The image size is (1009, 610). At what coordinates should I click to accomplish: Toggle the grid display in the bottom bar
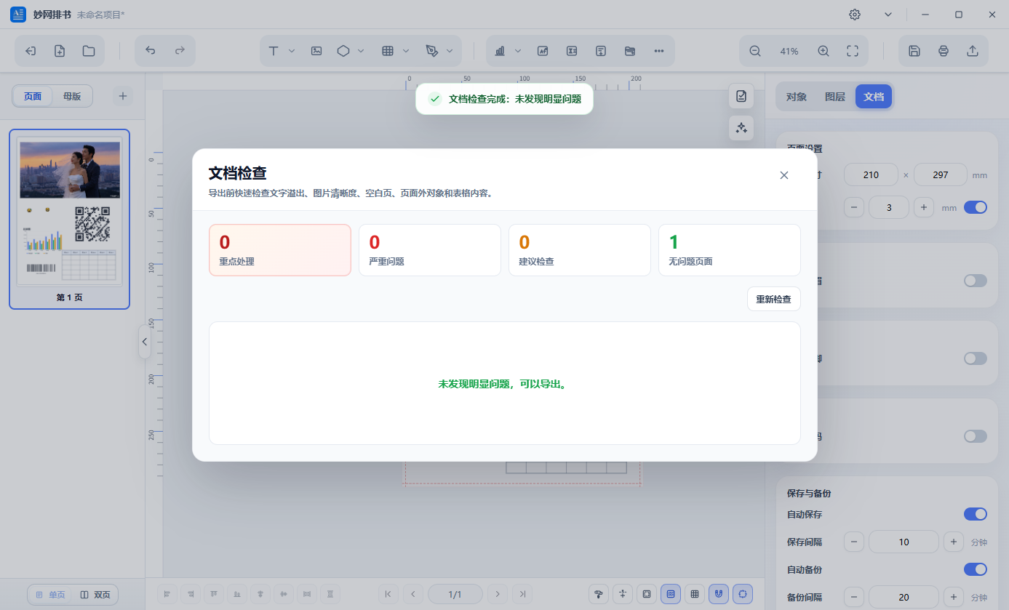click(x=695, y=594)
